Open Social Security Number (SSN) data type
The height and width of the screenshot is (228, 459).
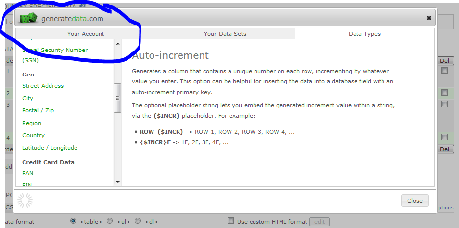pyautogui.click(x=55, y=55)
